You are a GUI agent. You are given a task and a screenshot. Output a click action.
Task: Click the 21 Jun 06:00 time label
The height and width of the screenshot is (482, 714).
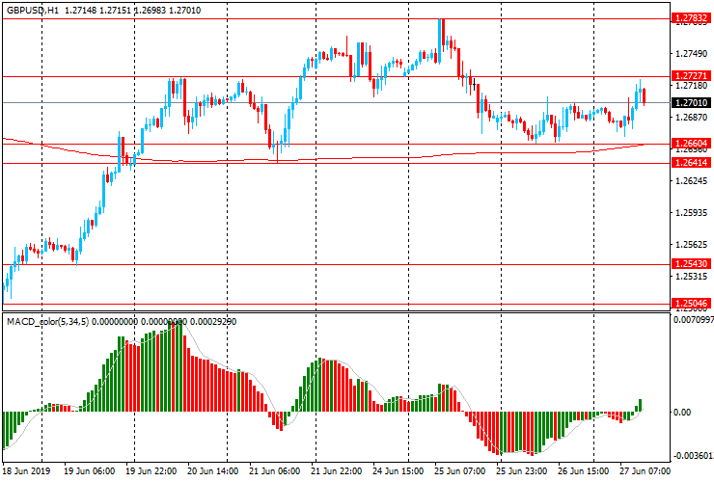click(275, 470)
